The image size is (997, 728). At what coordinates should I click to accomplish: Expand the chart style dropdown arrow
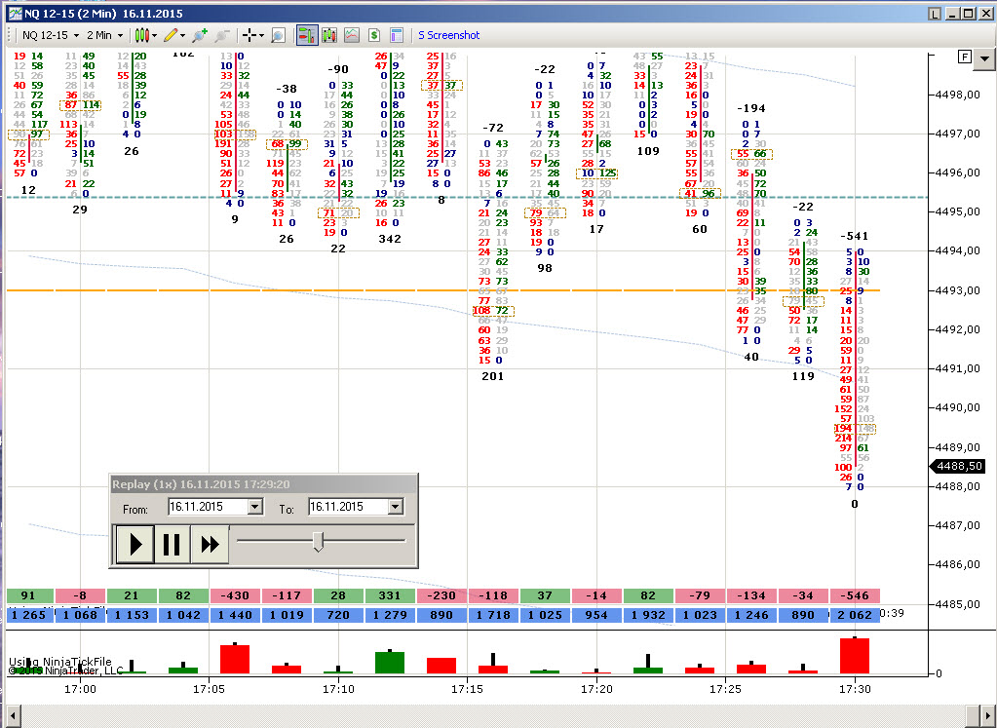(155, 36)
